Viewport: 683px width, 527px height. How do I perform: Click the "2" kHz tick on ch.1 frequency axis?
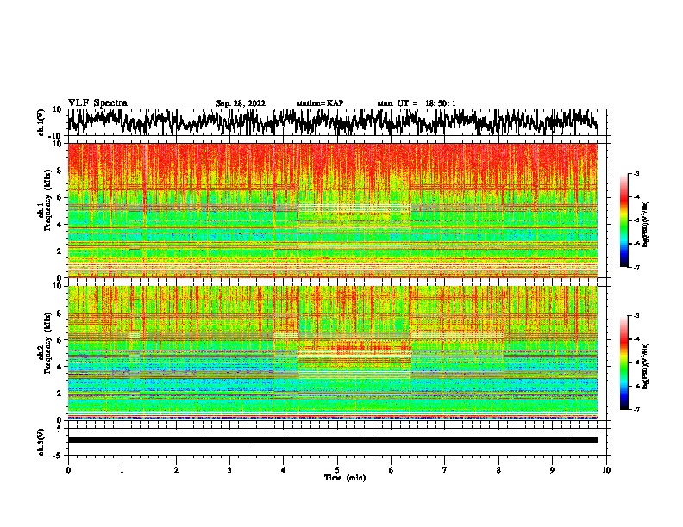[60, 251]
